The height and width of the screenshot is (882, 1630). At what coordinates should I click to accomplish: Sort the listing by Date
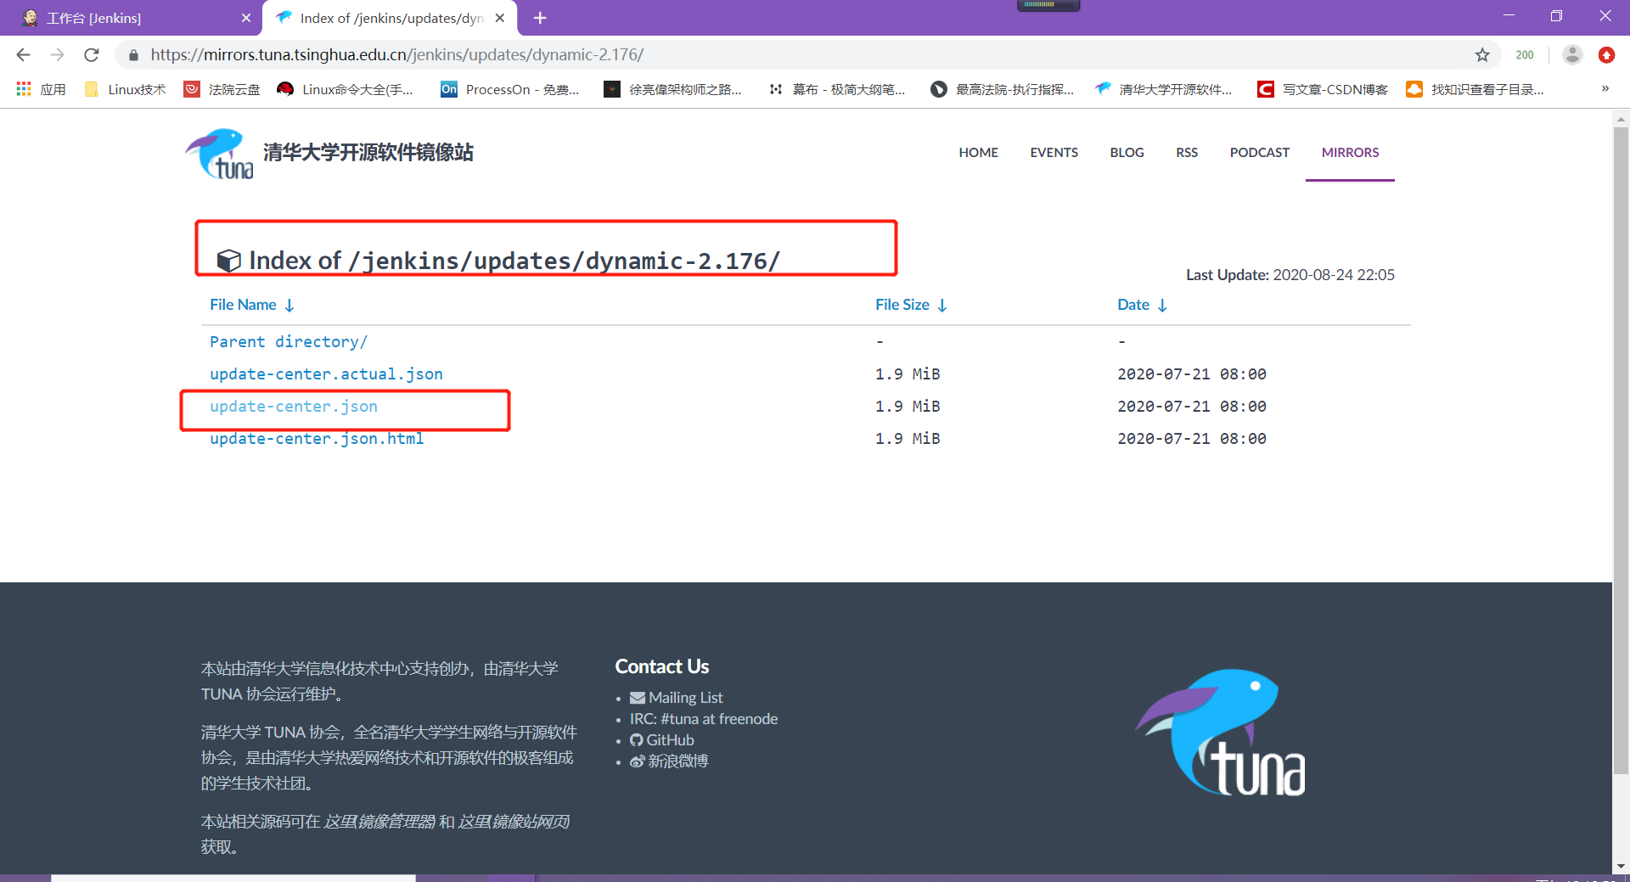point(1142,305)
